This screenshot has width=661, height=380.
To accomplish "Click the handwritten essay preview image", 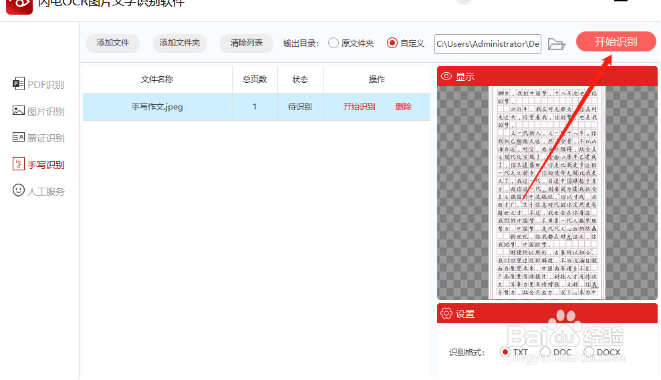I will coord(547,192).
